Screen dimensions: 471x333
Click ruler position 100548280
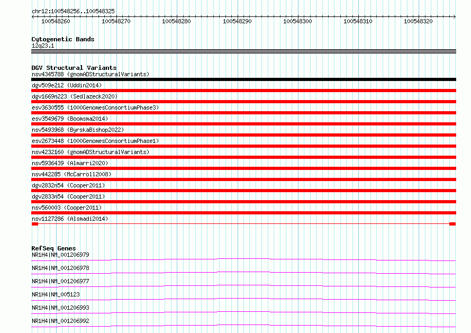pos(176,21)
